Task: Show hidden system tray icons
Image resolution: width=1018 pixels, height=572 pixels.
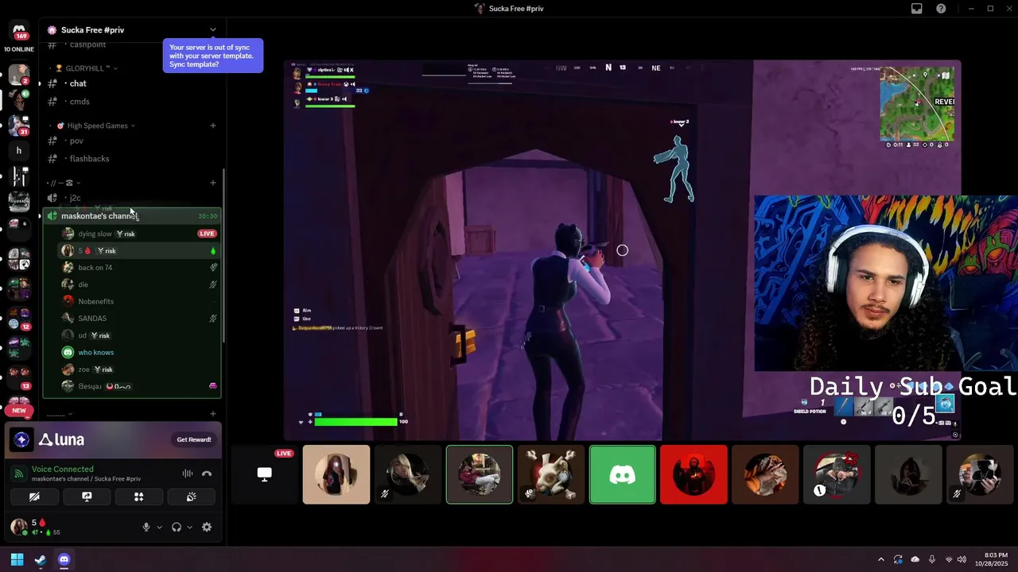Action: click(880, 559)
